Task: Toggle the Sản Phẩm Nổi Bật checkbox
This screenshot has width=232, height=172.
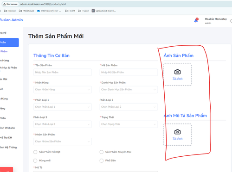Action: tap(35, 152)
